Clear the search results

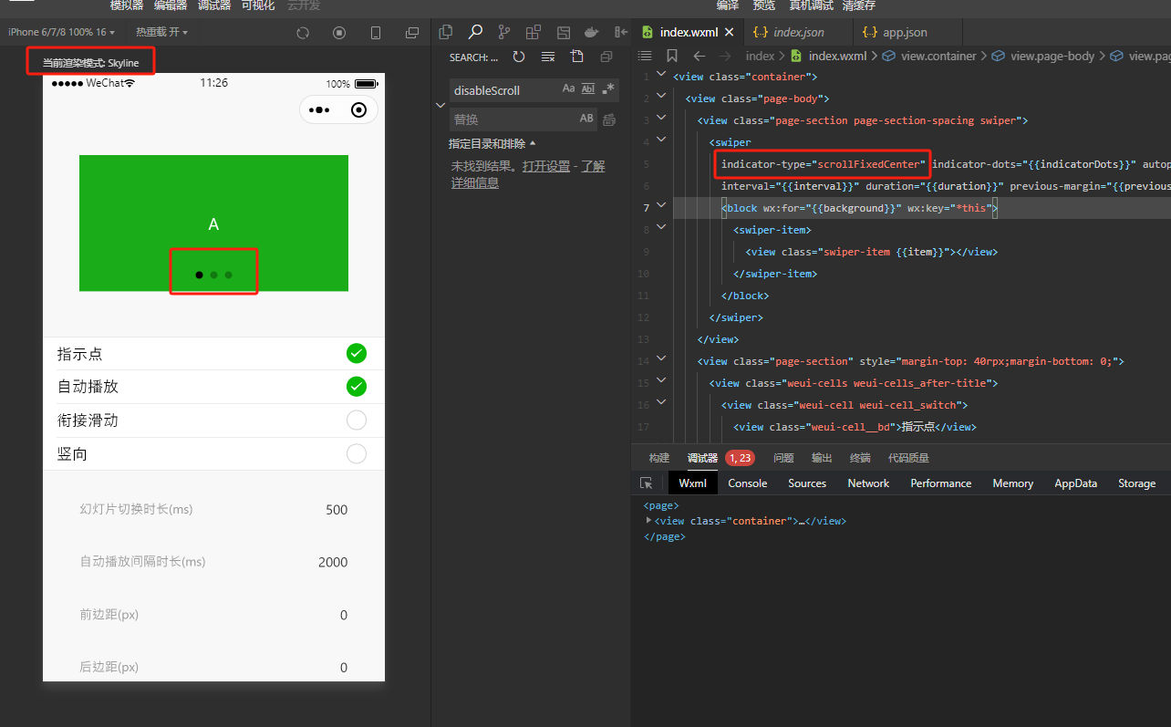pos(548,57)
